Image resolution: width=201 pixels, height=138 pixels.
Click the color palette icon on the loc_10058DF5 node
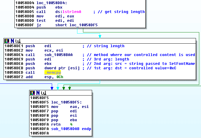[x=32, y=93]
